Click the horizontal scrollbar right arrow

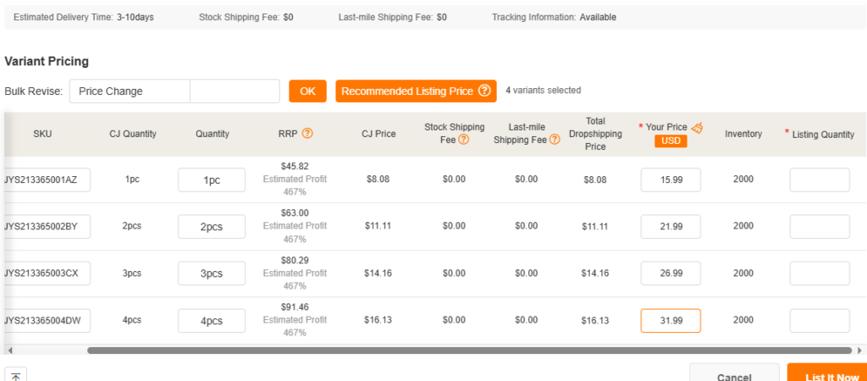point(859,350)
